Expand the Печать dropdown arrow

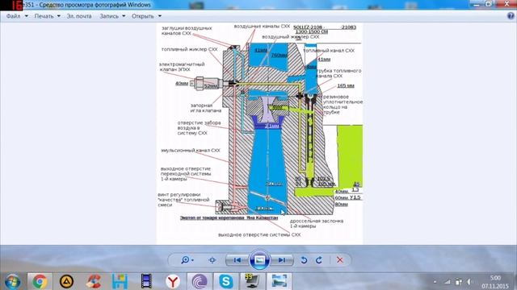pos(59,16)
